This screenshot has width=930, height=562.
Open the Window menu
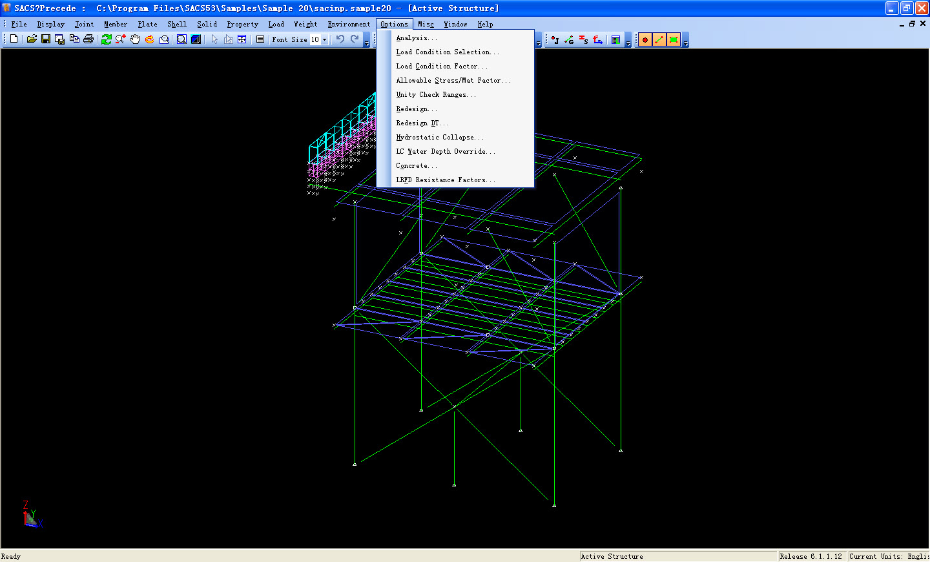[455, 24]
